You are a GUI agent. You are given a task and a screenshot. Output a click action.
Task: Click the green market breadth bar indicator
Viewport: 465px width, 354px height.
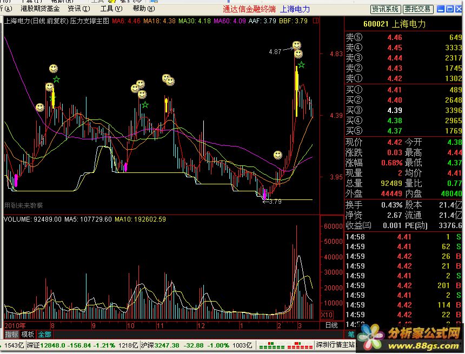tap(271, 346)
